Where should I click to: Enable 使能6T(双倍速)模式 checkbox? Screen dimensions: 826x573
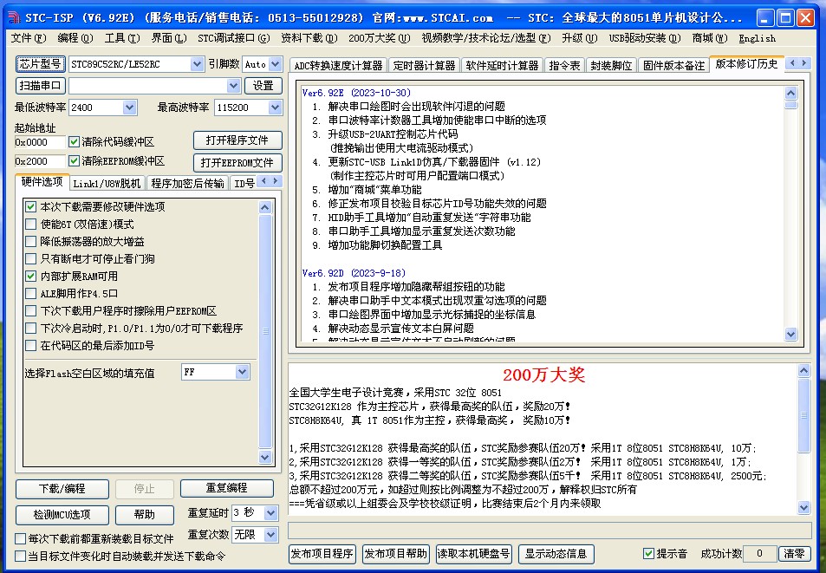click(30, 225)
